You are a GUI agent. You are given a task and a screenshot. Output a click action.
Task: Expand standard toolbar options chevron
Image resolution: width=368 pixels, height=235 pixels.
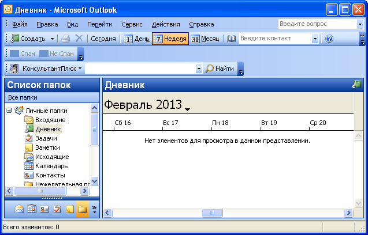363,39
